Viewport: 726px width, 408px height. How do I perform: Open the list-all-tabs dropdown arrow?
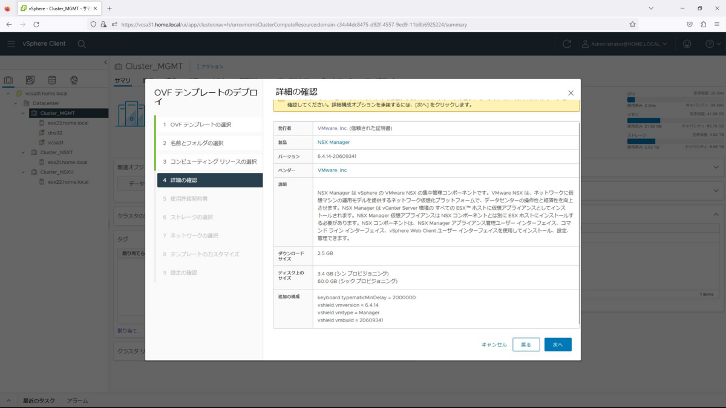pos(652,8)
